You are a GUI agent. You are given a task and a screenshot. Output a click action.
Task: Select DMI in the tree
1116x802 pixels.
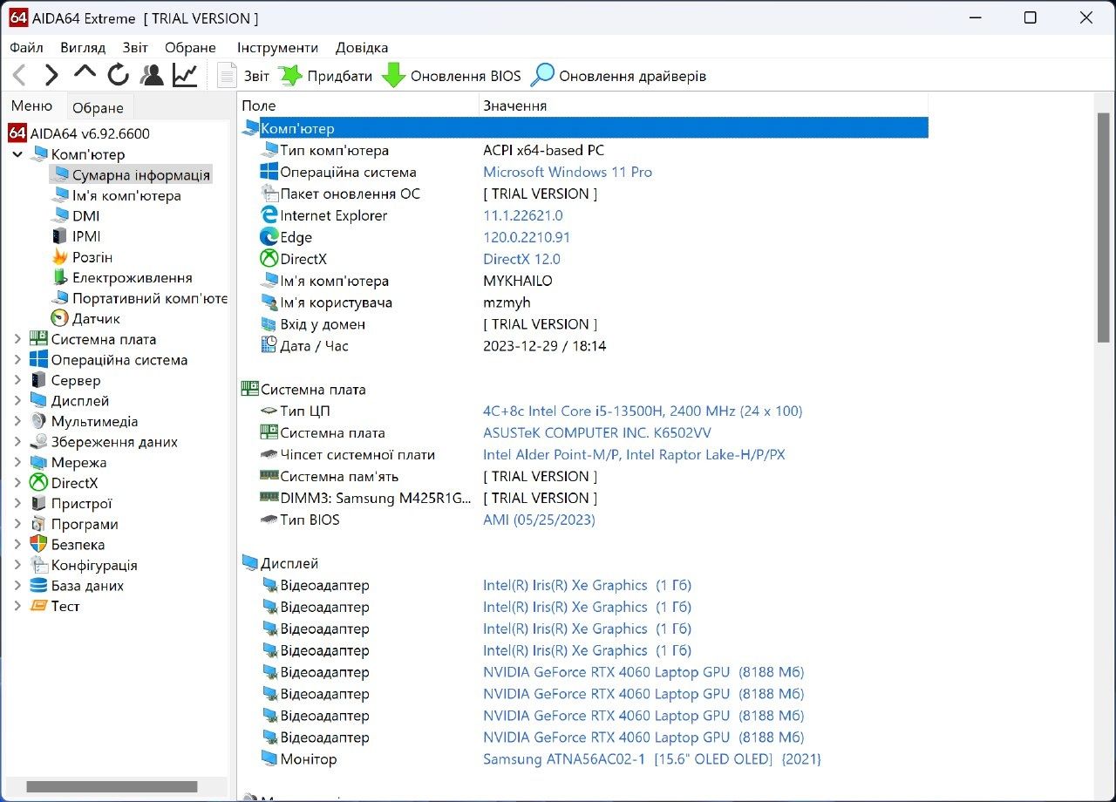75,216
